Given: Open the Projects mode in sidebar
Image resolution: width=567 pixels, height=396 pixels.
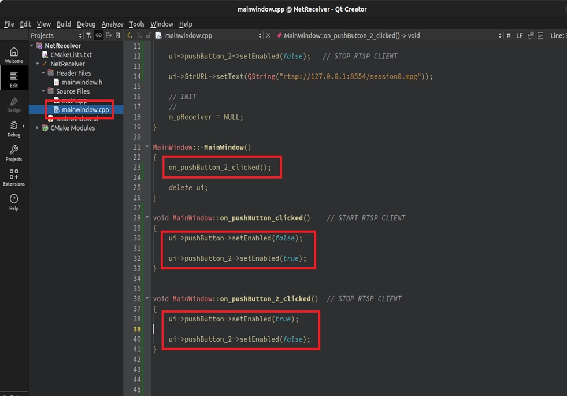Looking at the screenshot, I should coord(14,153).
